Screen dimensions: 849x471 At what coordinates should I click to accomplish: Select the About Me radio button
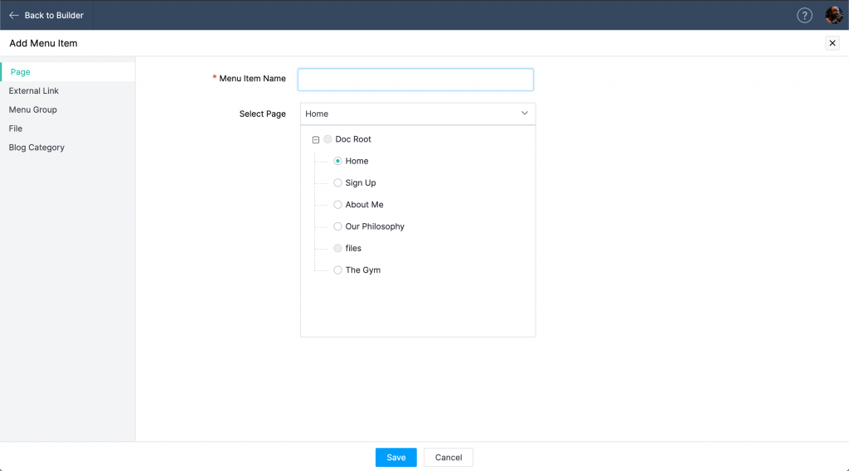337,204
